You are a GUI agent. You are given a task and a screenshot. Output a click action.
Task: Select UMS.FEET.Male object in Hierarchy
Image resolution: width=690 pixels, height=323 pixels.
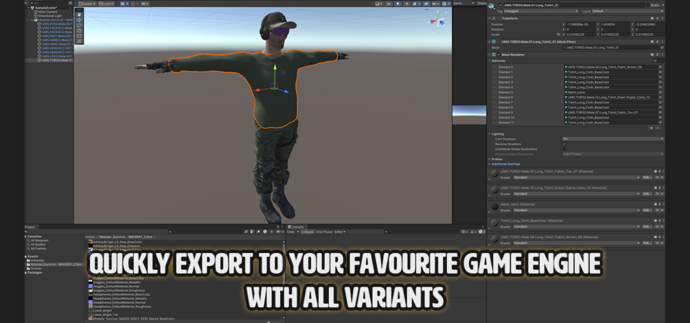[x=56, y=36]
